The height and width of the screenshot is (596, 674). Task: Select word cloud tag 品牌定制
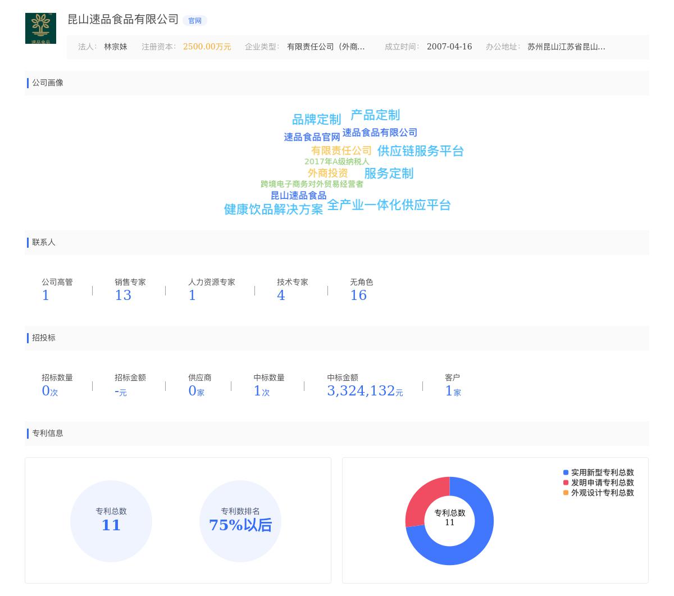pos(316,119)
